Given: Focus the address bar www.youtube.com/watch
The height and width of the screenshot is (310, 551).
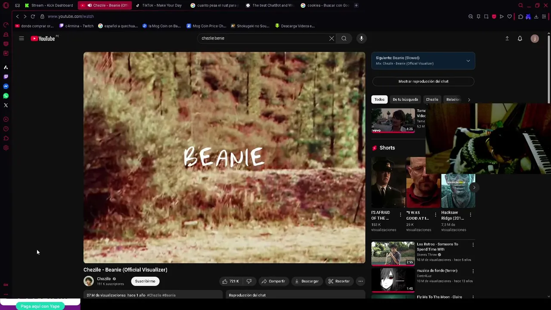Looking at the screenshot, I should coord(71,16).
